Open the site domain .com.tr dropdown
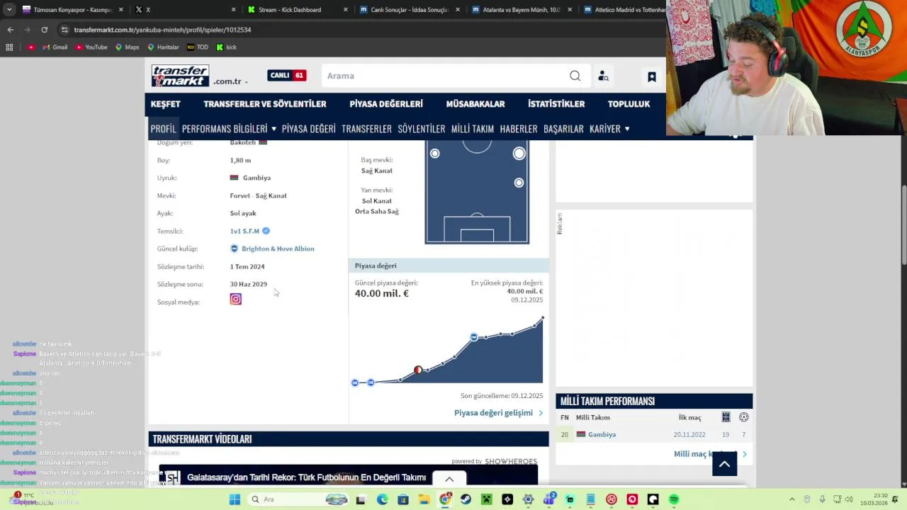 [x=230, y=81]
